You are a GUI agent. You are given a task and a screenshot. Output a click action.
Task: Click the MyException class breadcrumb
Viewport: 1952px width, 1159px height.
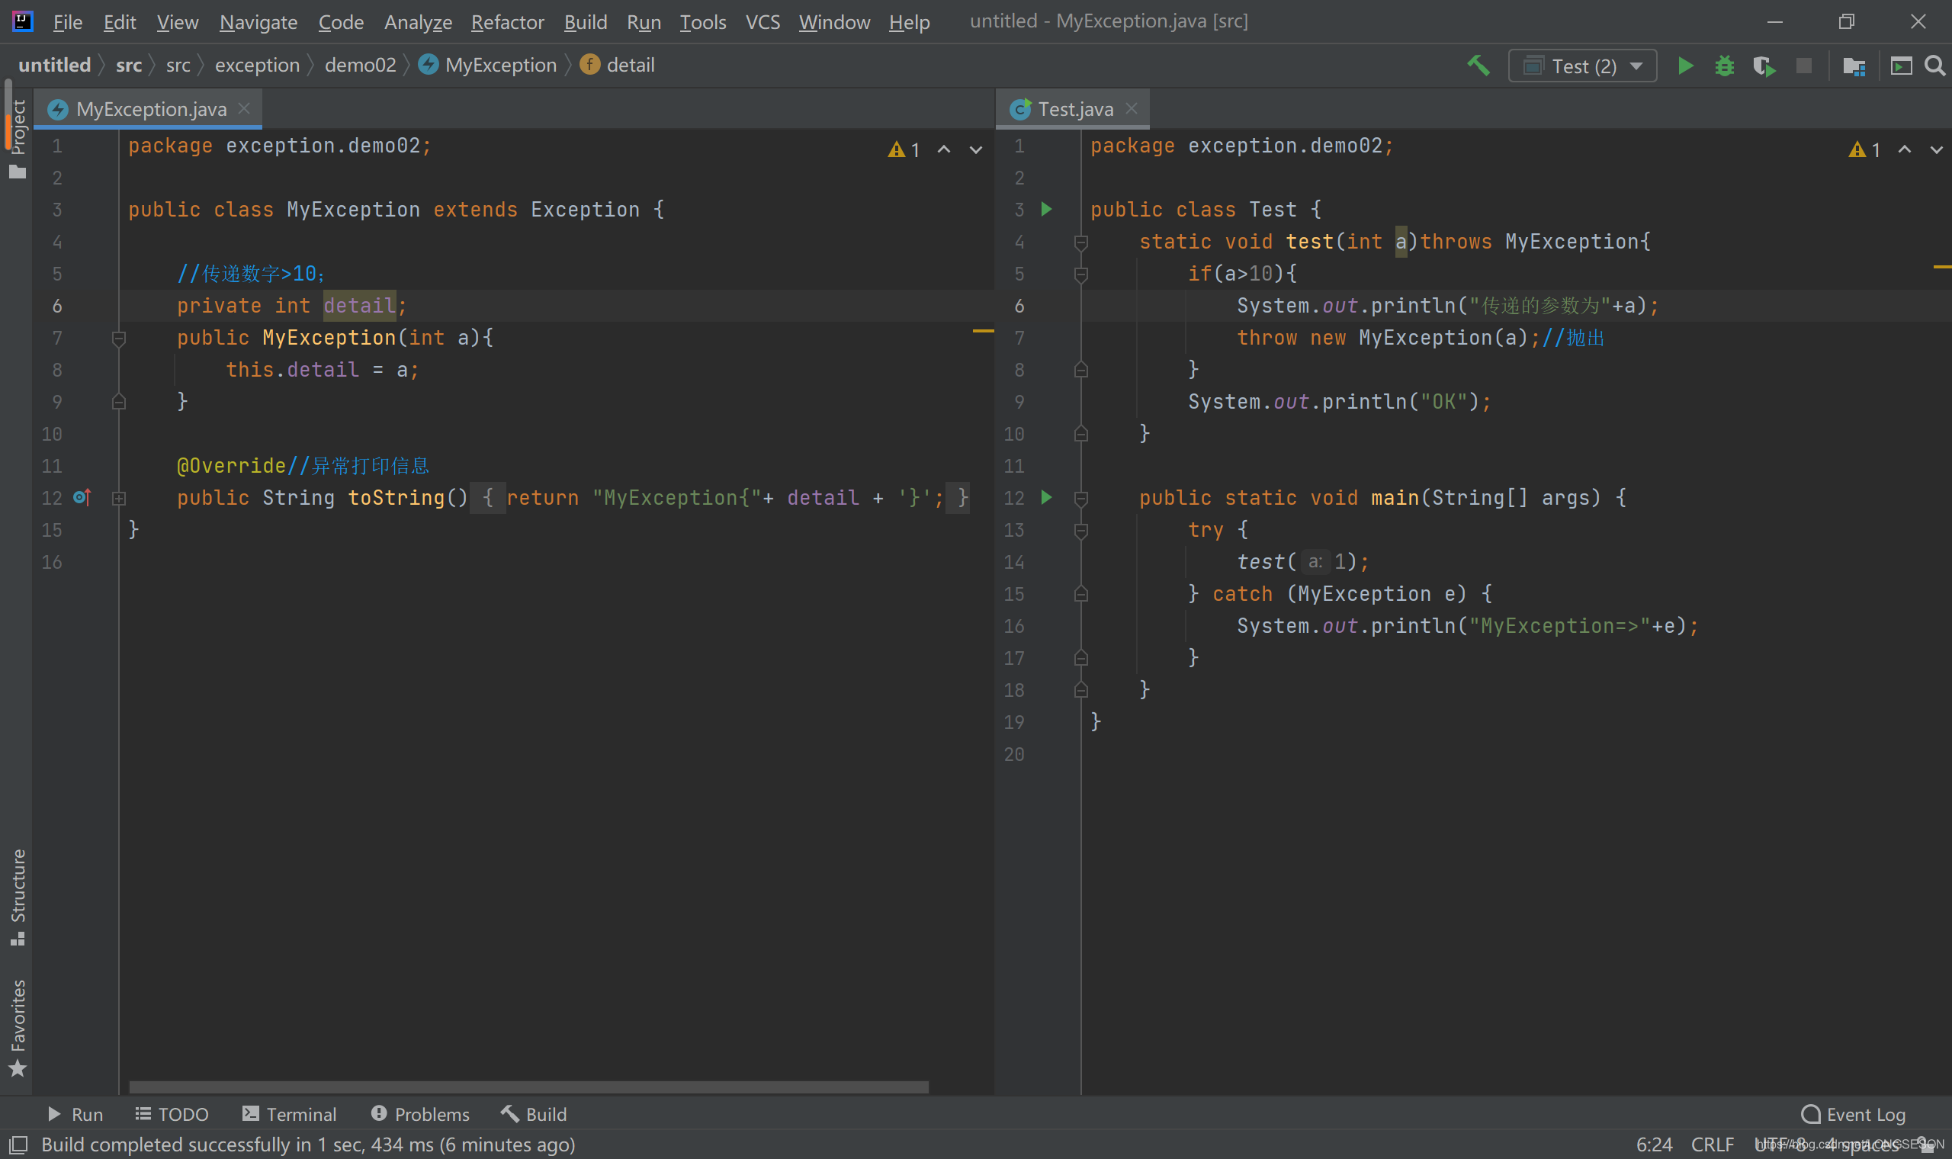point(488,65)
